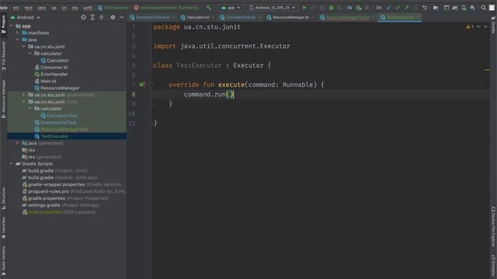Open Search Everywhere magnifier icon
Image resolution: width=497 pixels, height=279 pixels.
coord(483,8)
